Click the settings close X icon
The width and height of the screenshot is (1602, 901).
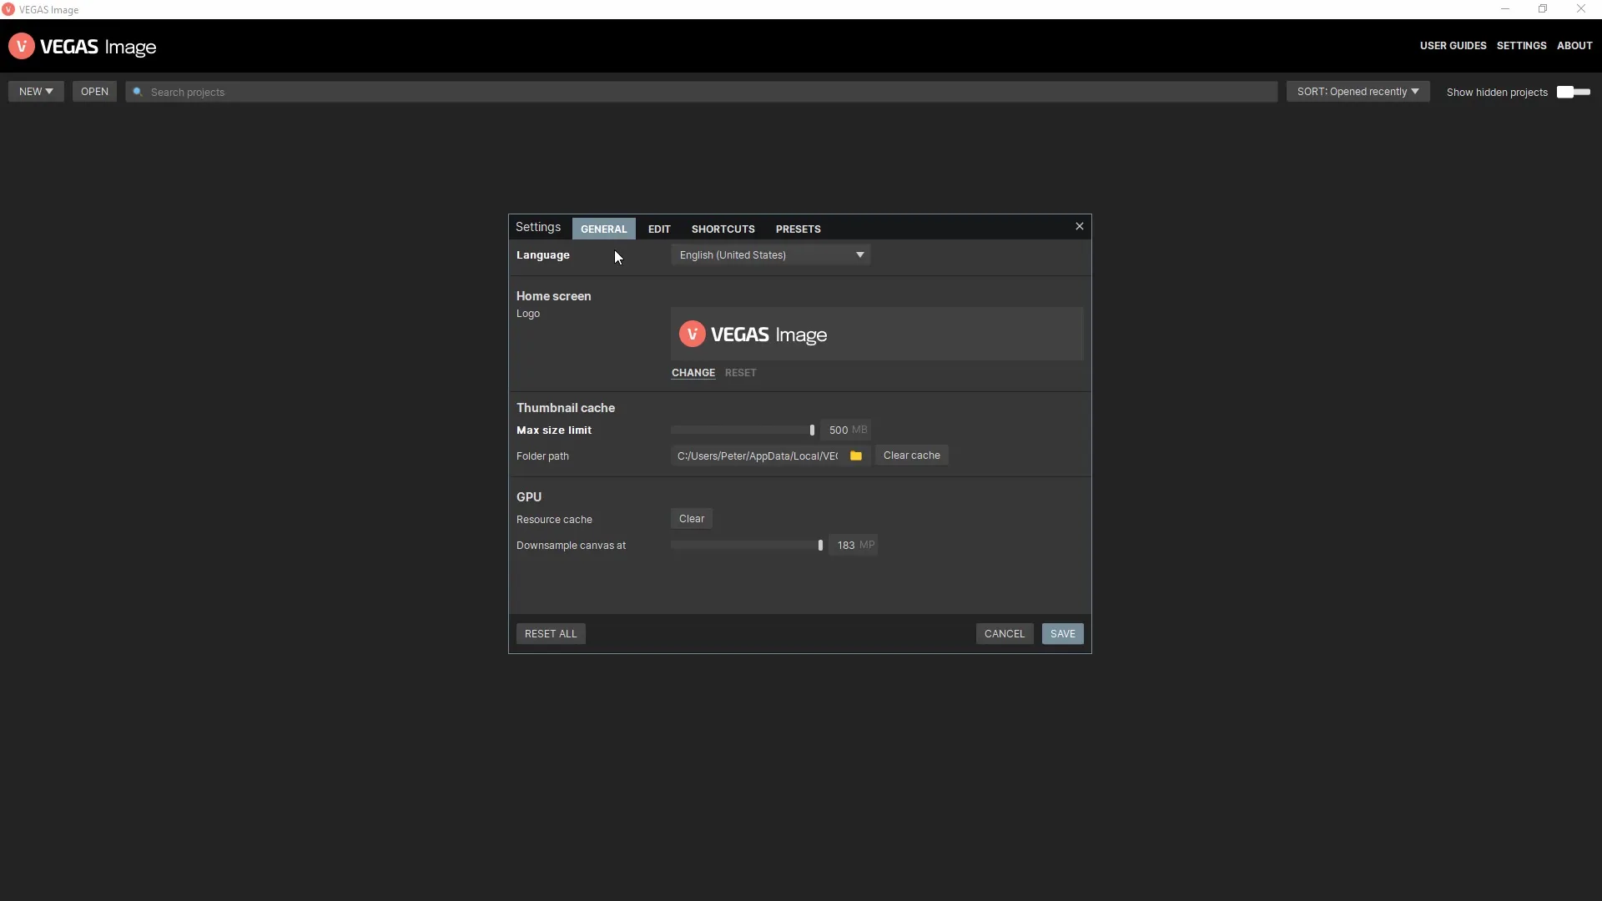1080,225
